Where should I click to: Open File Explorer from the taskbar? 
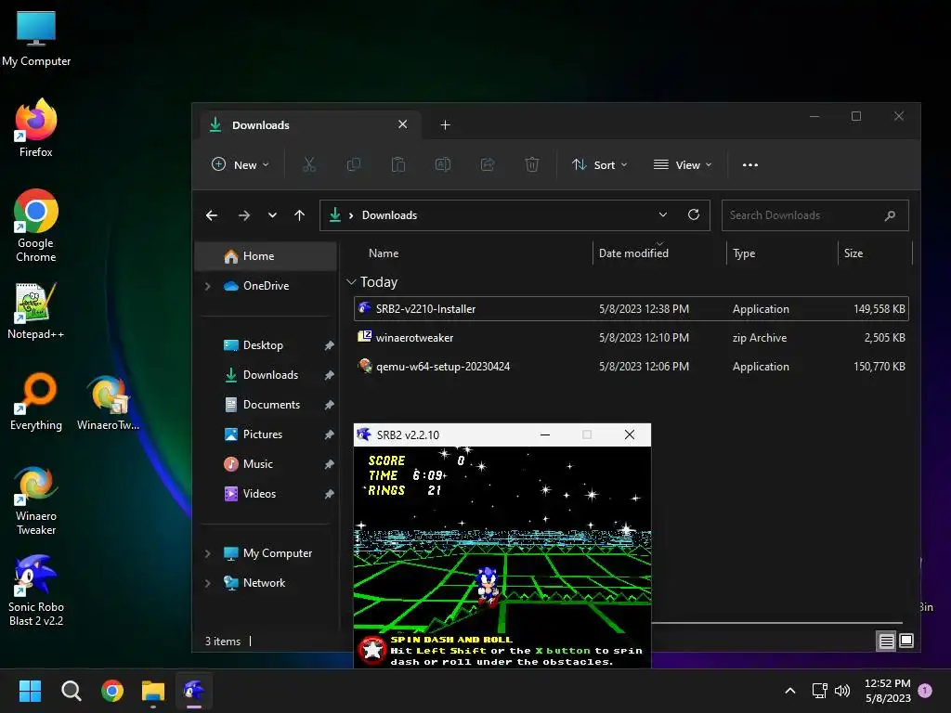pos(153,691)
